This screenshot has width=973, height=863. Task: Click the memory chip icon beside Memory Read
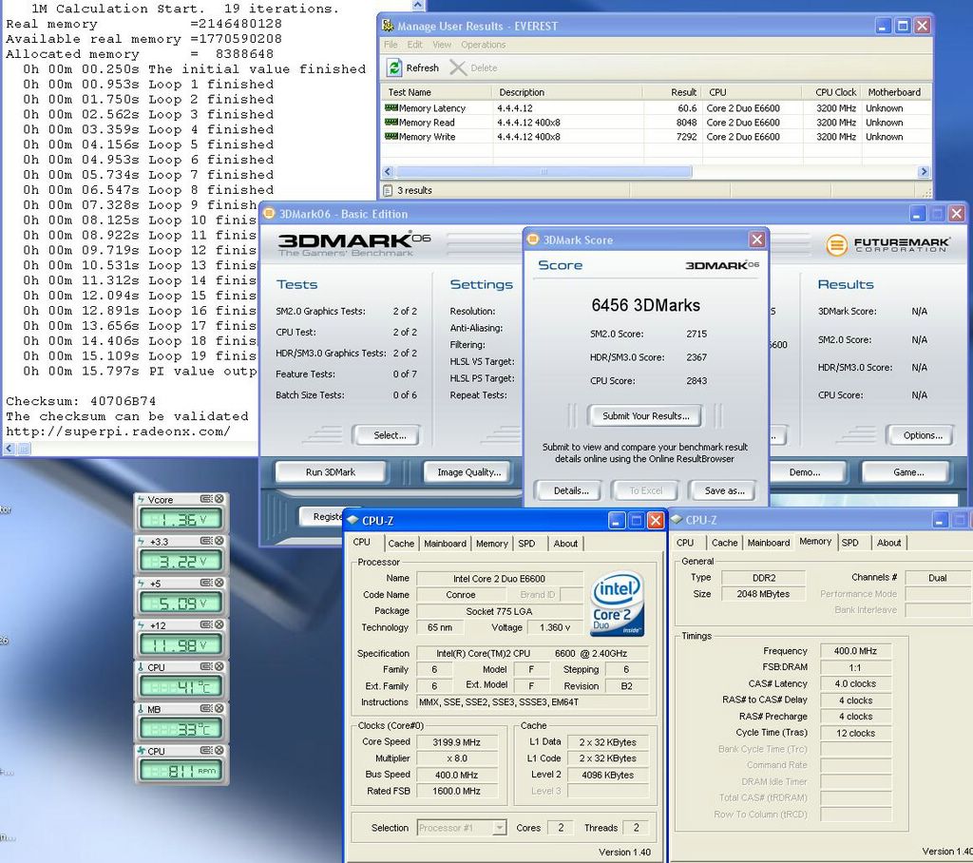point(391,123)
